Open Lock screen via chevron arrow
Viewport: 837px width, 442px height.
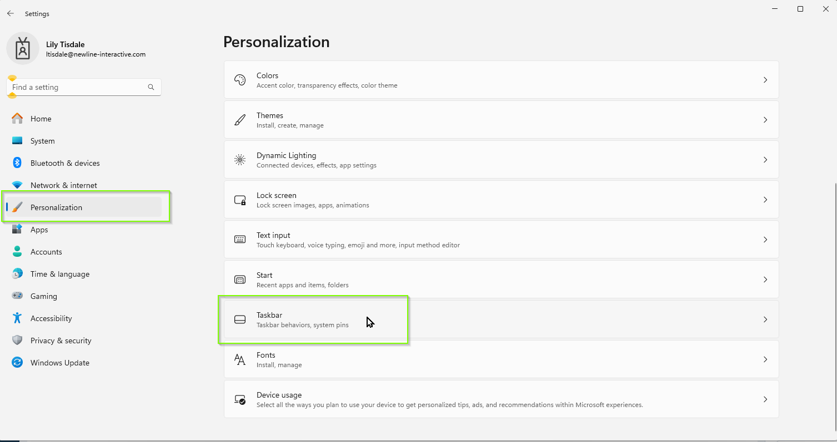765,200
